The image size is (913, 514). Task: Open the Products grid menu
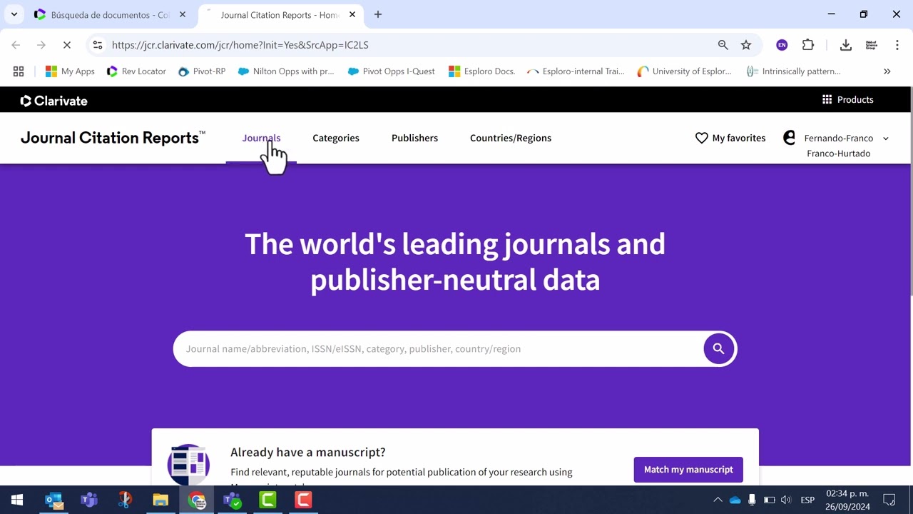point(847,100)
